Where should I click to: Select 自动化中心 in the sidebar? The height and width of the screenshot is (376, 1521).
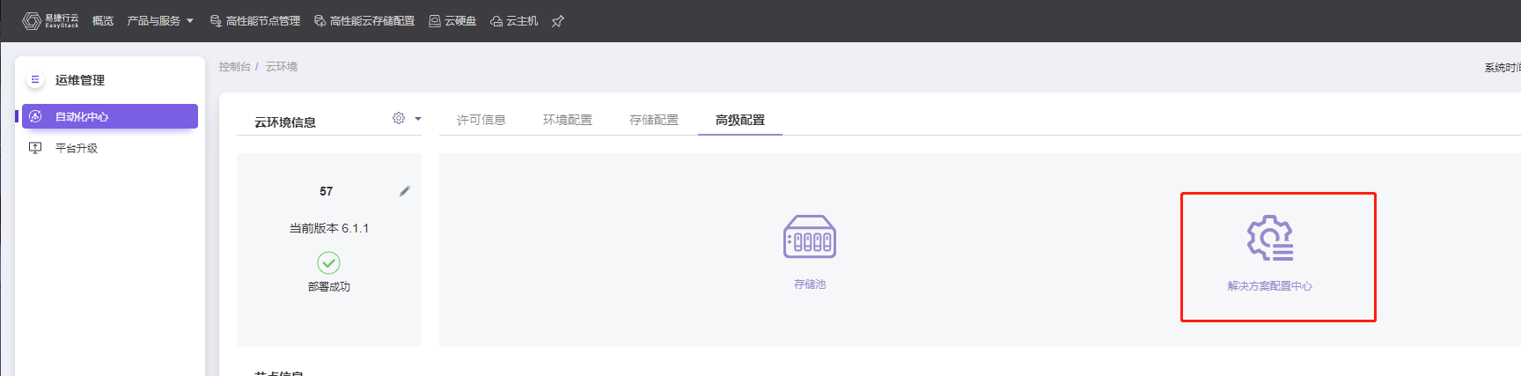(x=82, y=116)
